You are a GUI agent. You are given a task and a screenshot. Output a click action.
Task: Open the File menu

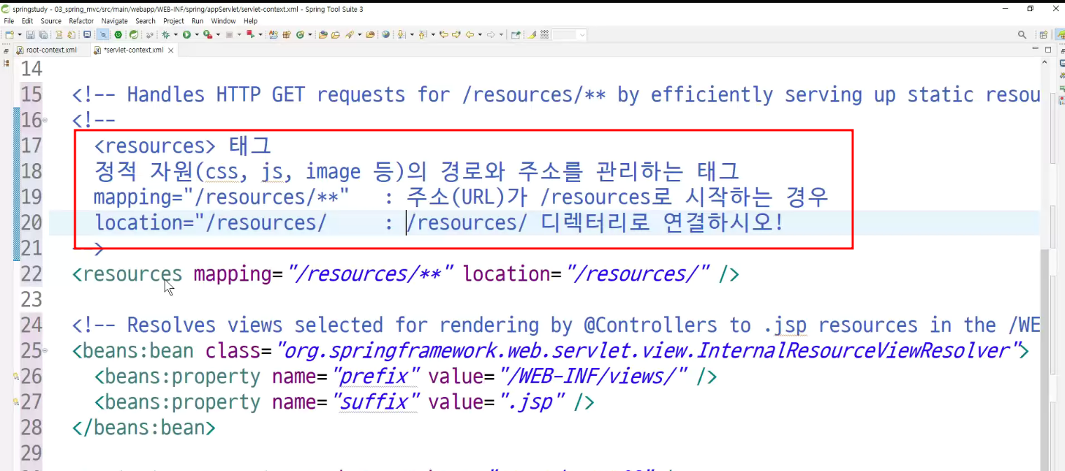[x=9, y=21]
